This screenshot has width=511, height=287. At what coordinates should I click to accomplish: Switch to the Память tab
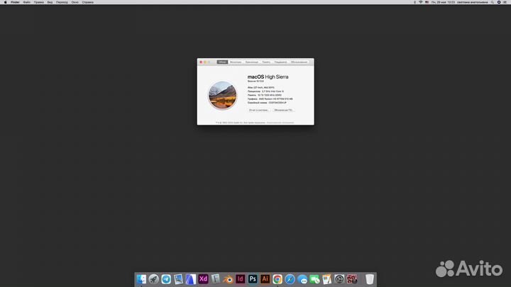(x=266, y=62)
